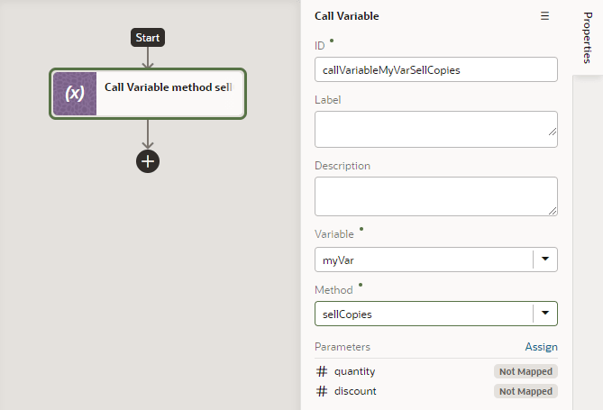
Task: Click the Assign parameters link
Action: coord(541,347)
